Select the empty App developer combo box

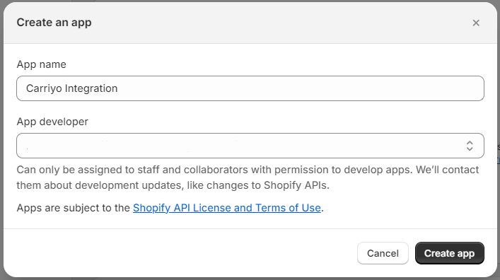point(250,146)
